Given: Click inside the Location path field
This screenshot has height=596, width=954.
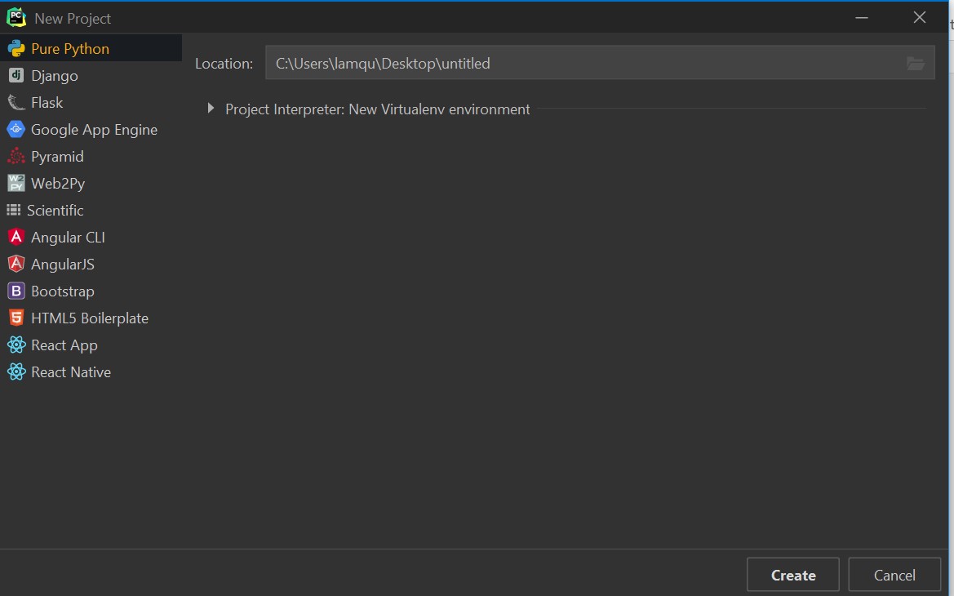Looking at the screenshot, I should point(571,63).
